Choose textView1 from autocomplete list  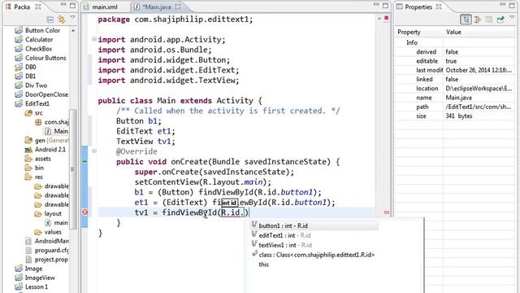(x=314, y=245)
